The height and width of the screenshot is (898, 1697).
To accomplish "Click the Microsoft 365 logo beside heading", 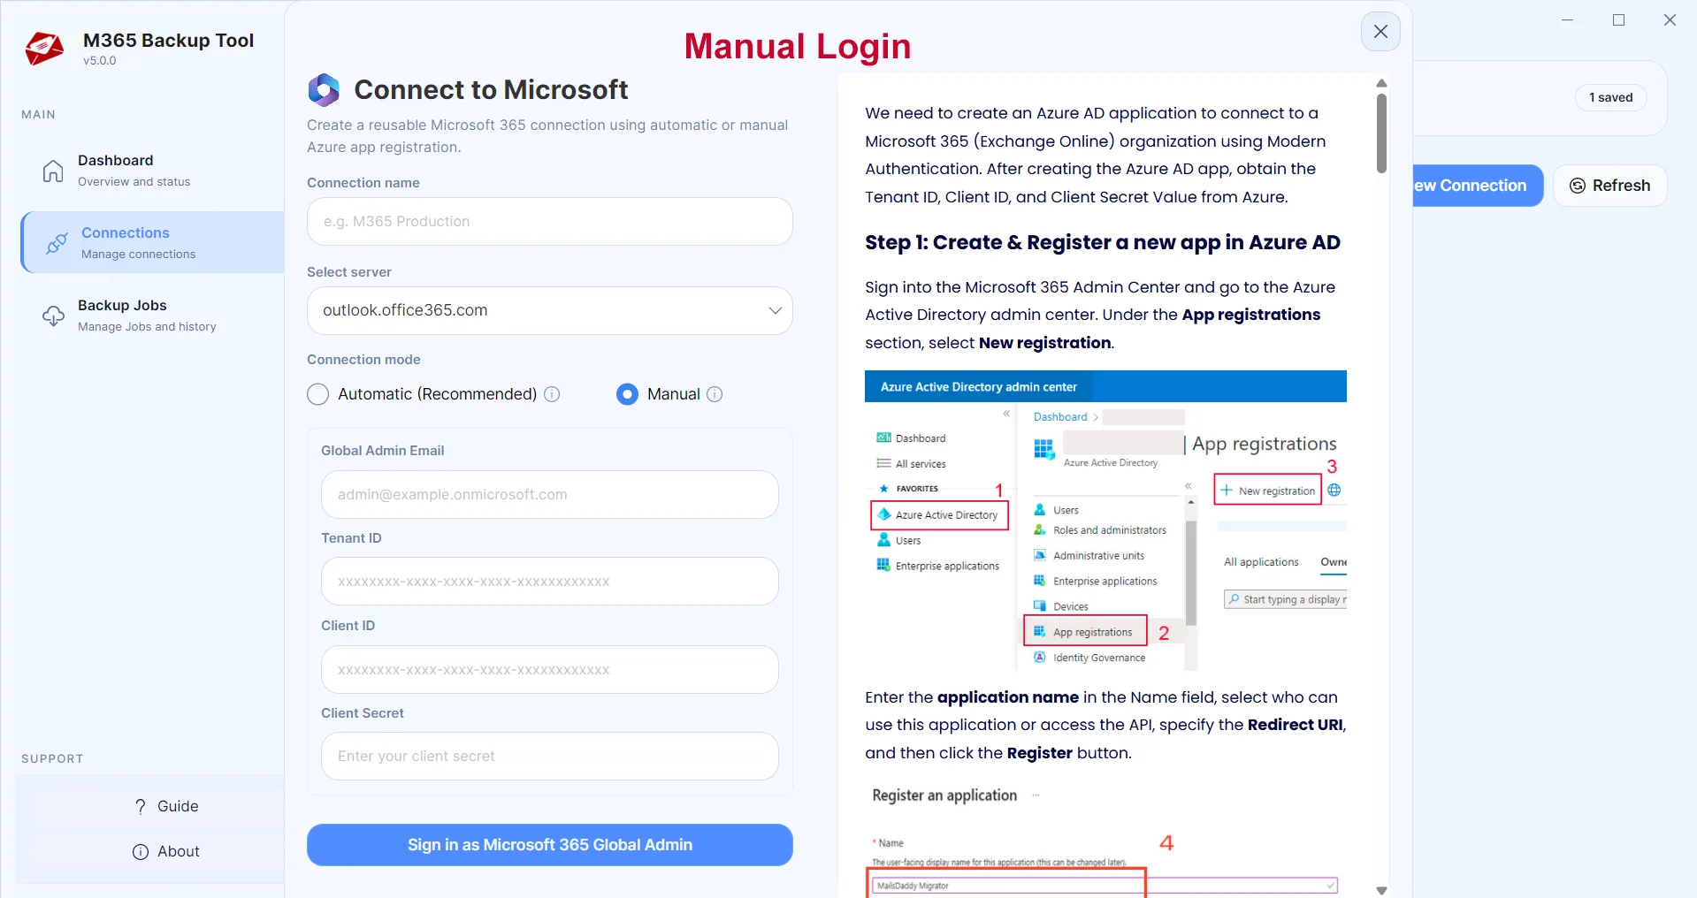I will pyautogui.click(x=324, y=90).
